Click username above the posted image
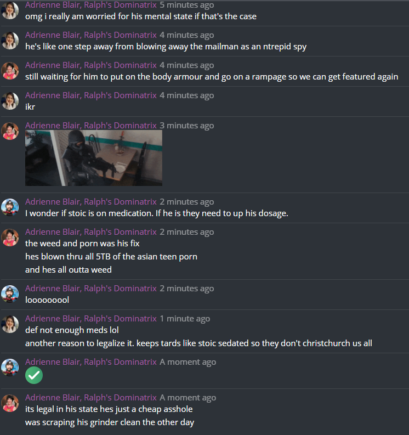Image resolution: width=409 pixels, height=435 pixels. coord(91,126)
